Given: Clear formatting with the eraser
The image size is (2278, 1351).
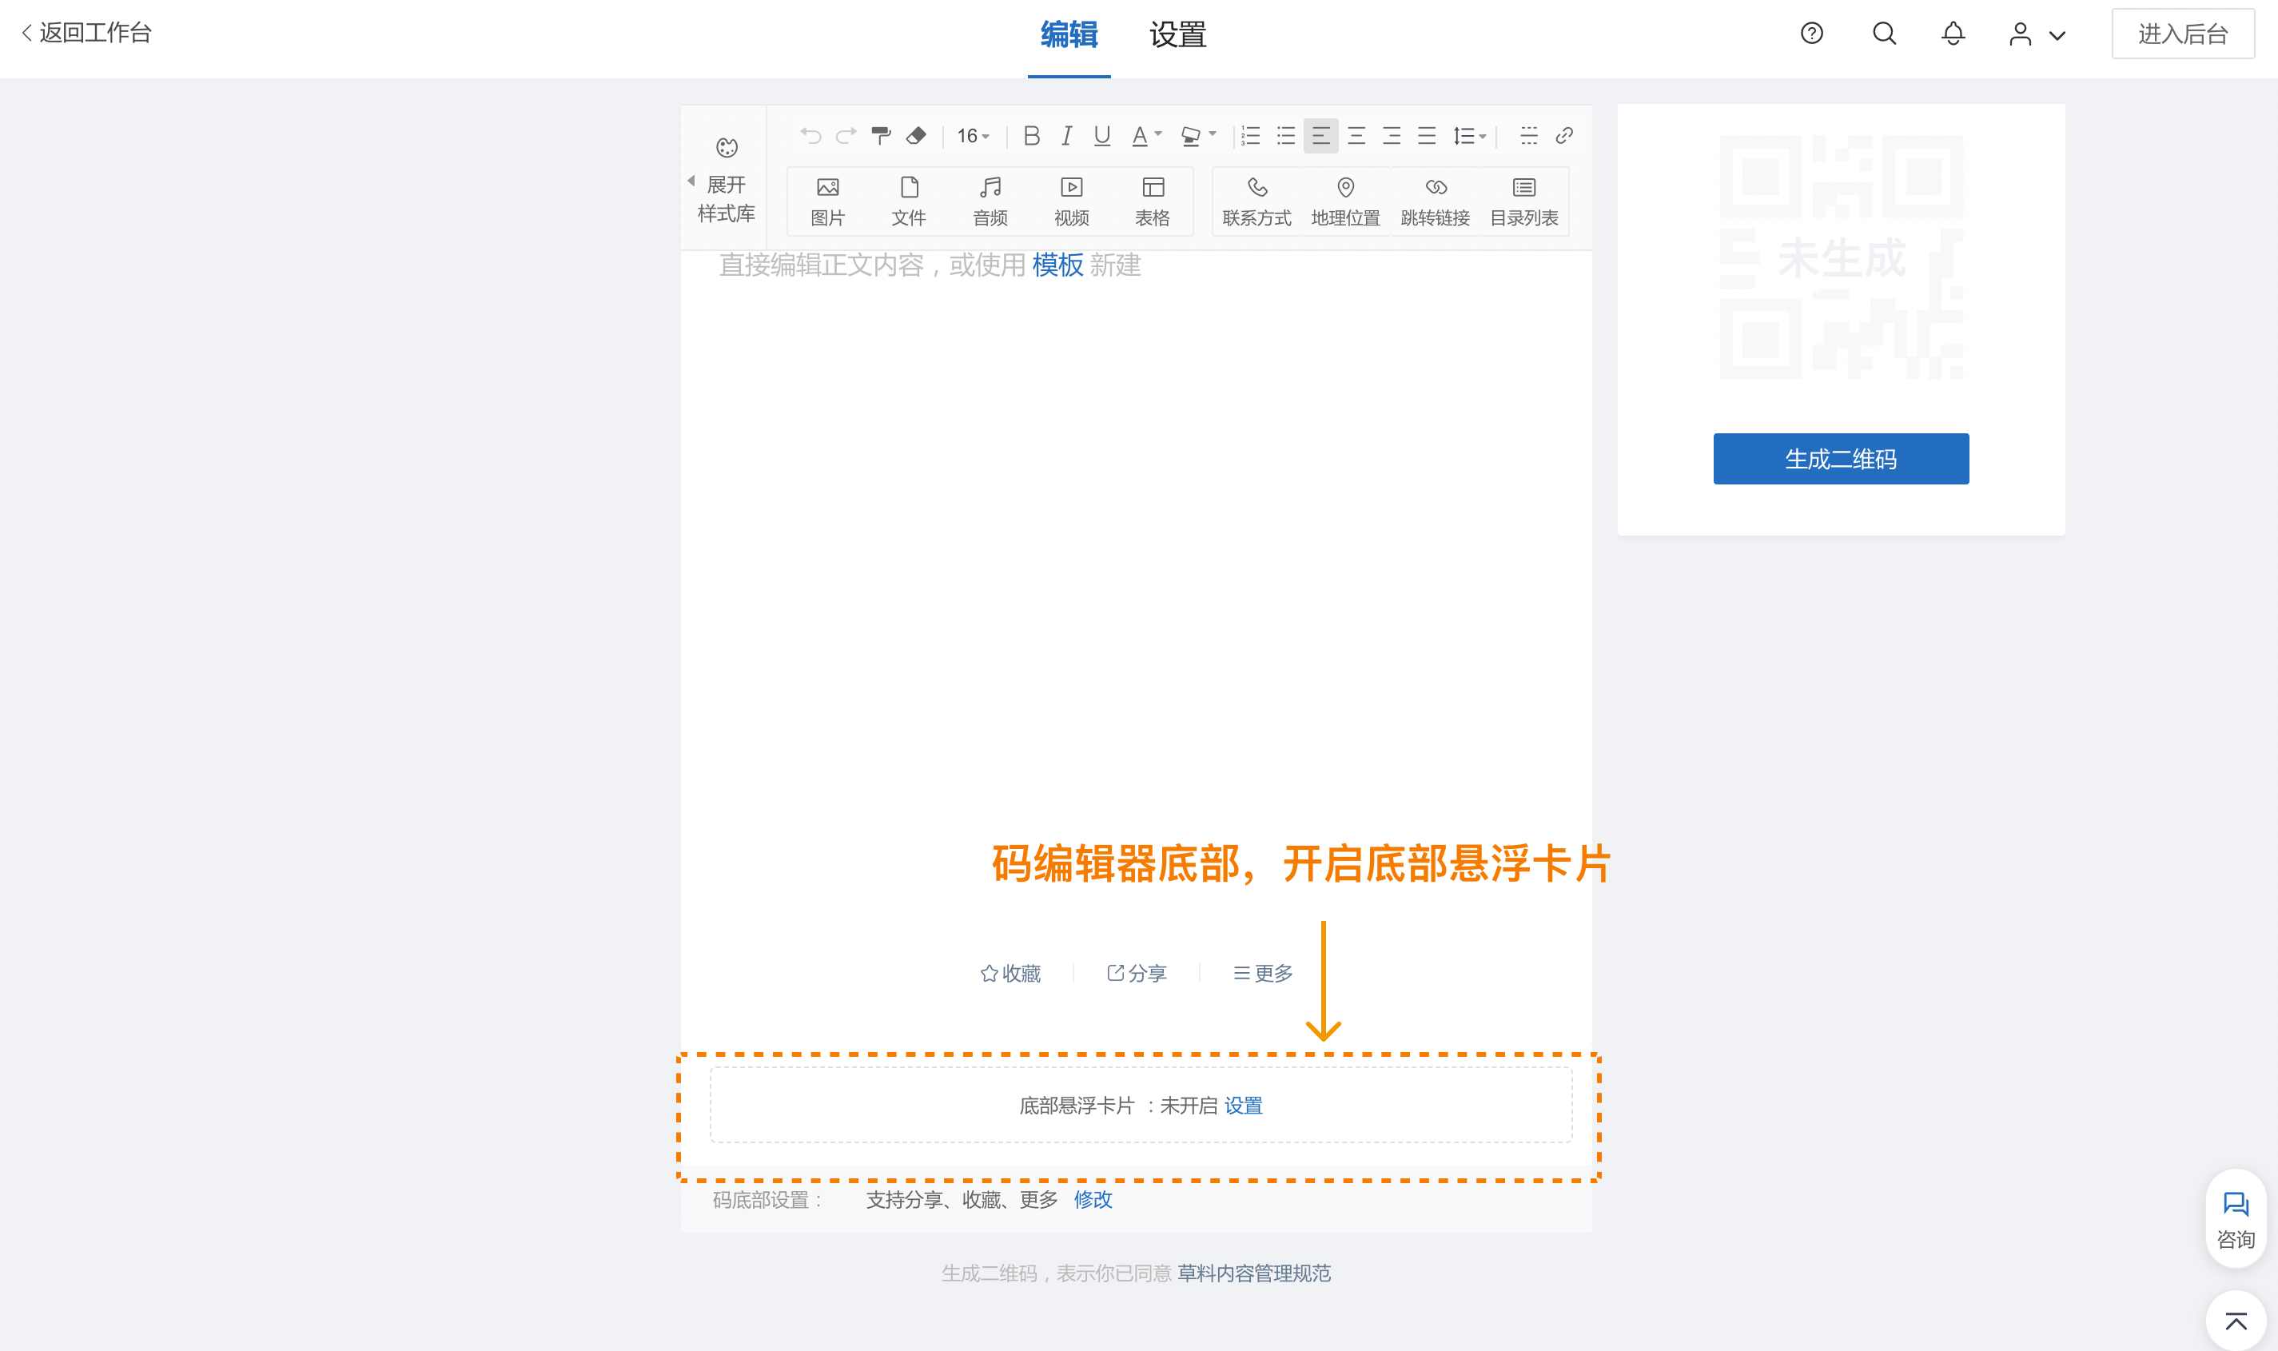Looking at the screenshot, I should [x=917, y=136].
